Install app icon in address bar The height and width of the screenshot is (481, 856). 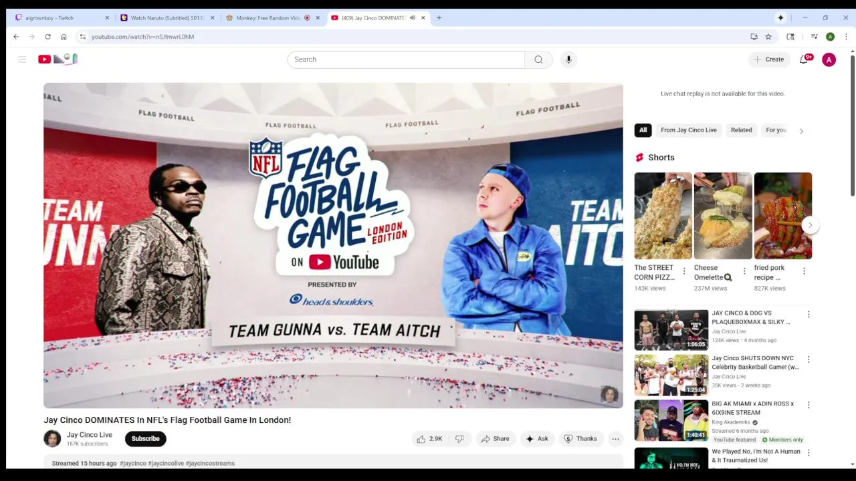[754, 37]
